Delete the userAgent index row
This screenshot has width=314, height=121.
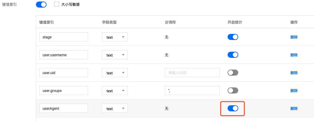[x=294, y=109]
